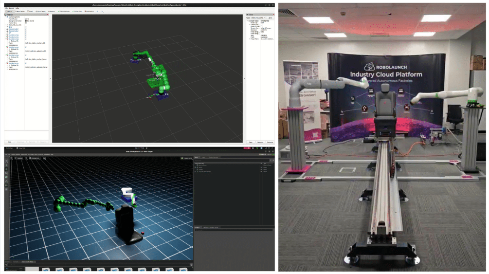The height and width of the screenshot is (274, 489).
Task: Select the Measure tool in RViz toolbar
Action: pyautogui.click(x=52, y=11)
